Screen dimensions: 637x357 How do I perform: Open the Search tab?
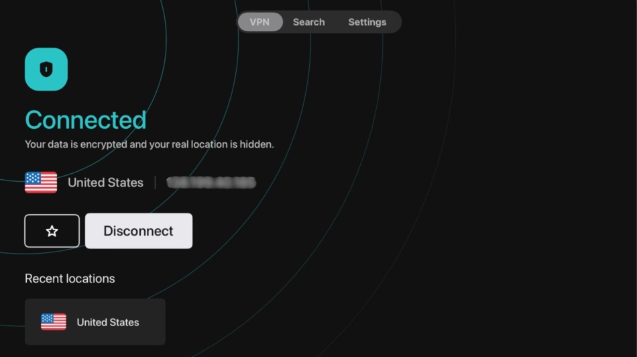[x=308, y=22]
